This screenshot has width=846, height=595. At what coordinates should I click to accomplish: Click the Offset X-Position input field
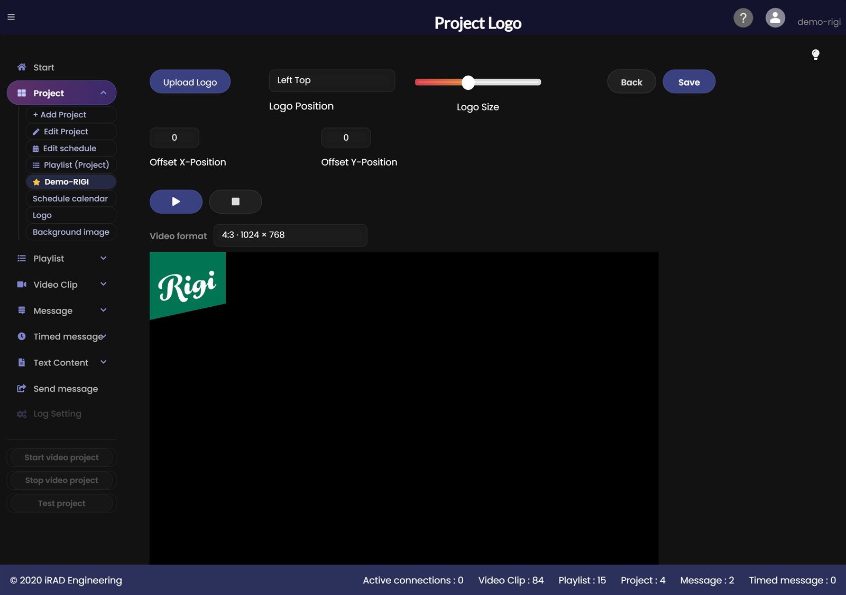[174, 138]
